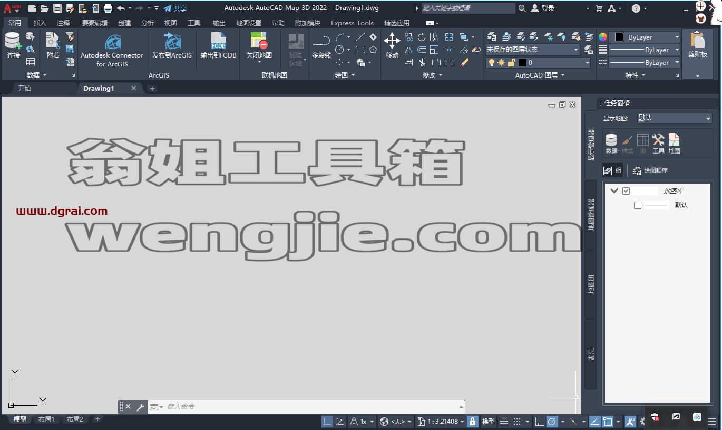
Task: Click the 绘图顺序 button
Action: coord(650,170)
